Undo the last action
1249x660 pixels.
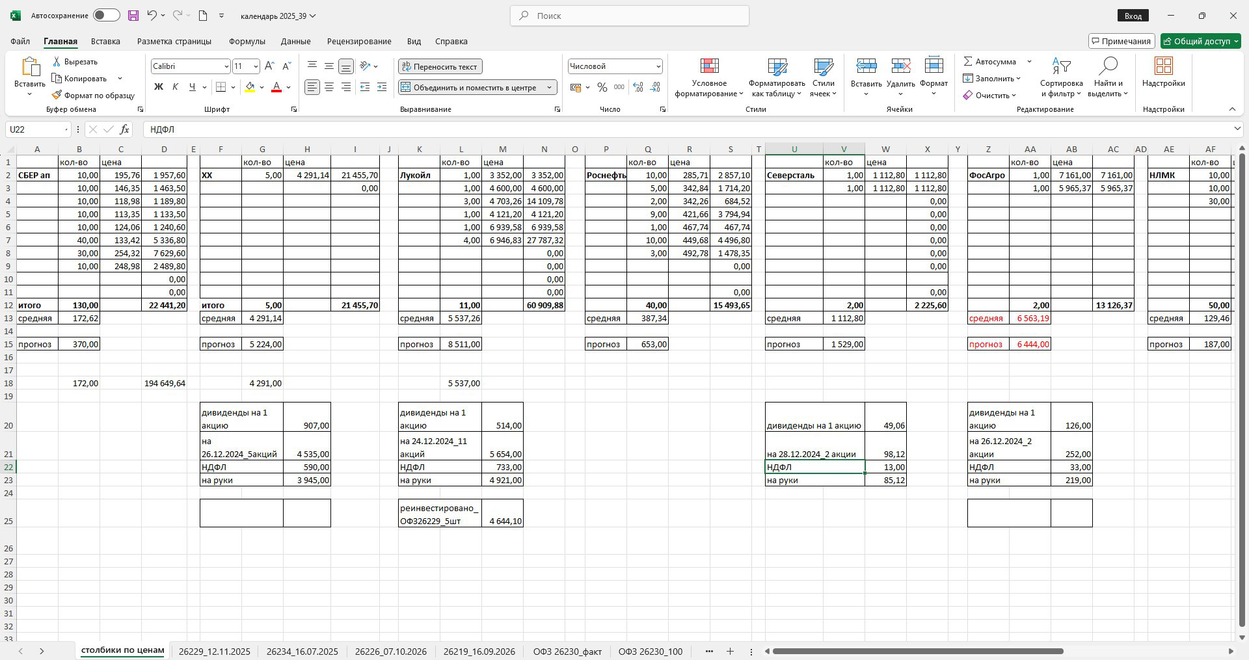[152, 16]
